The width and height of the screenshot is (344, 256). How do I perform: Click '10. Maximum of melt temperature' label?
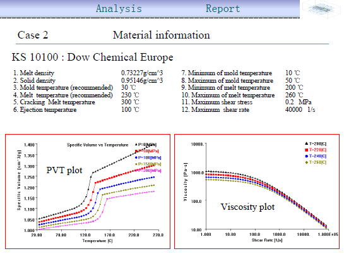tap(228, 95)
